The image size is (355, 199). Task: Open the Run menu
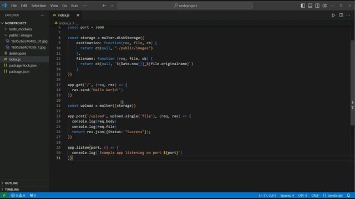[x=74, y=6]
